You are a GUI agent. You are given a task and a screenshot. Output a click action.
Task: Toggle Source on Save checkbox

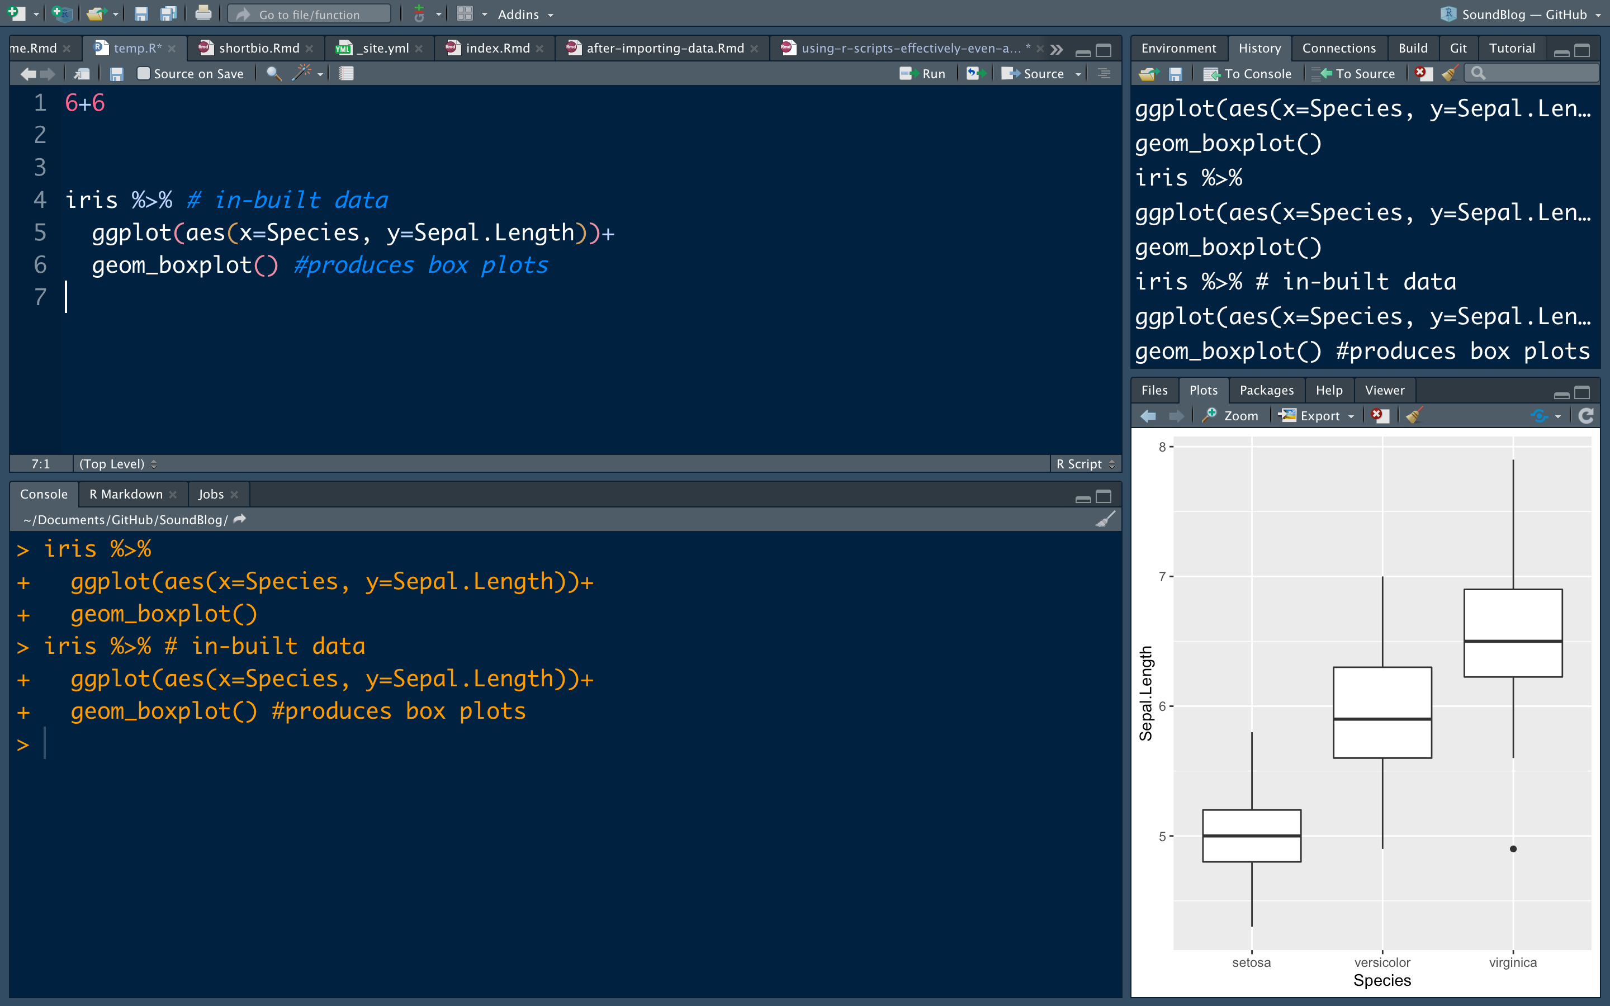(x=140, y=73)
